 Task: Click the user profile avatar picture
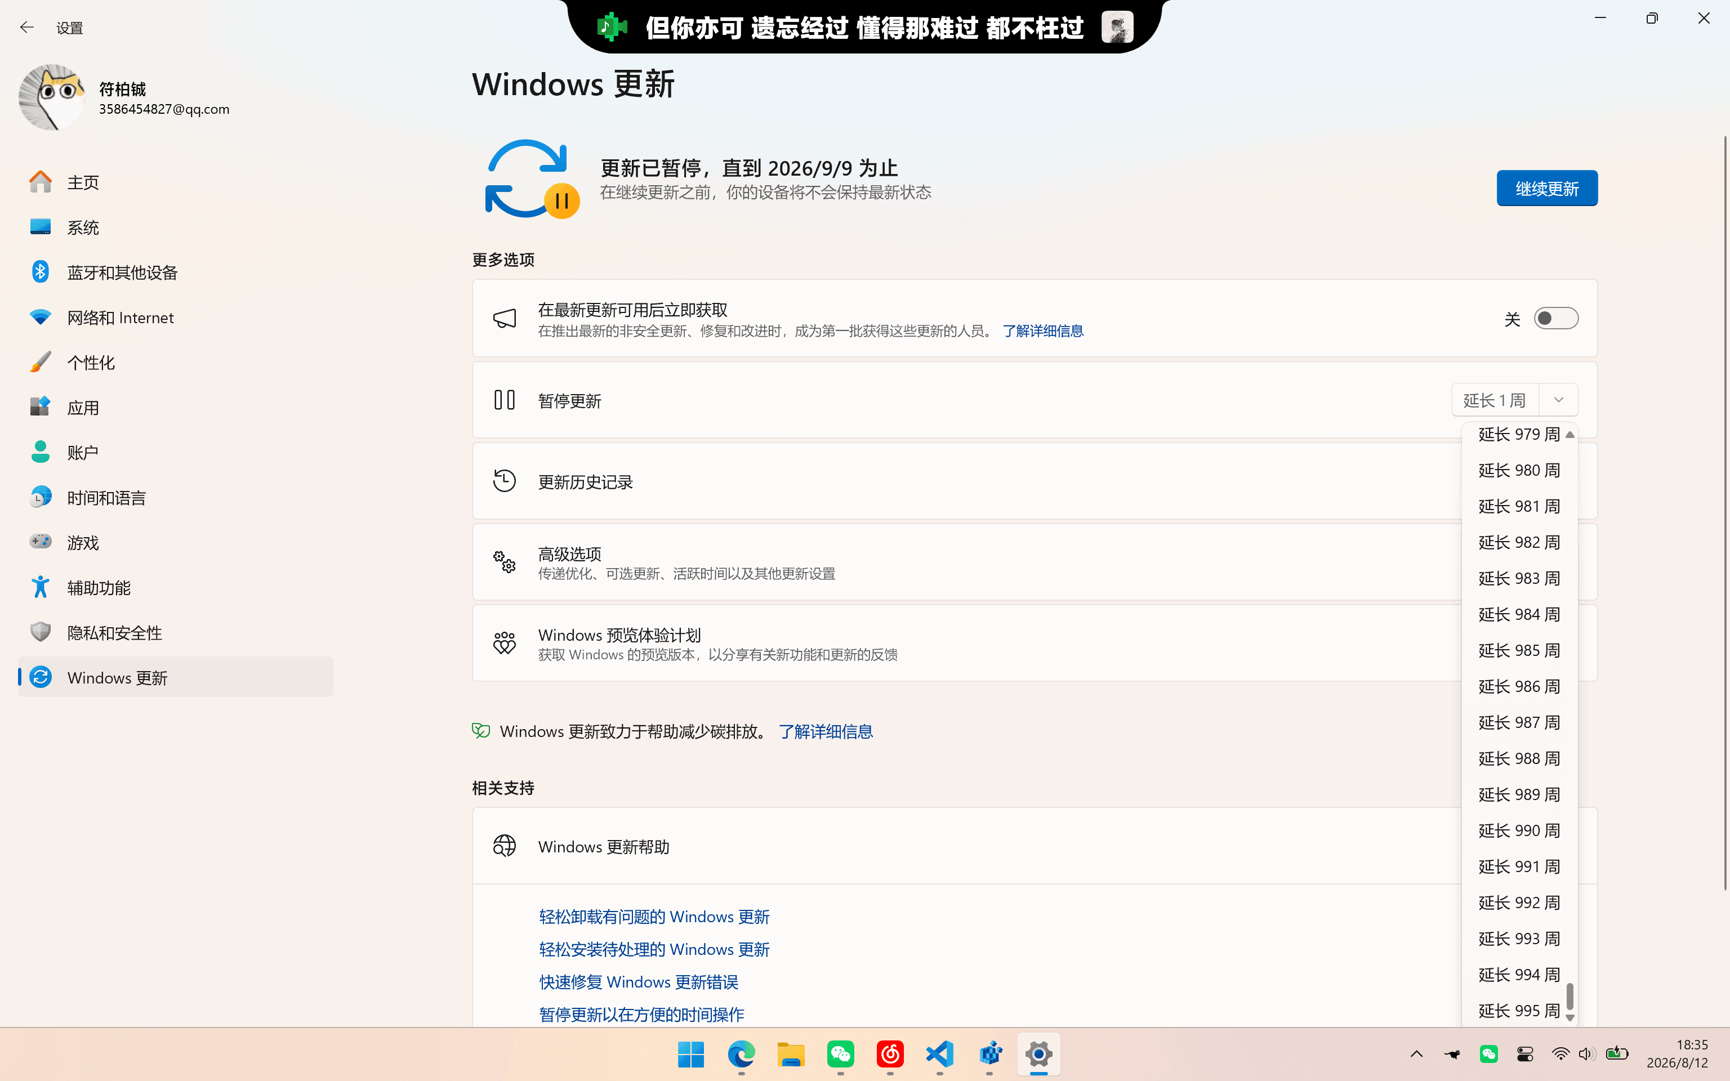(x=51, y=98)
